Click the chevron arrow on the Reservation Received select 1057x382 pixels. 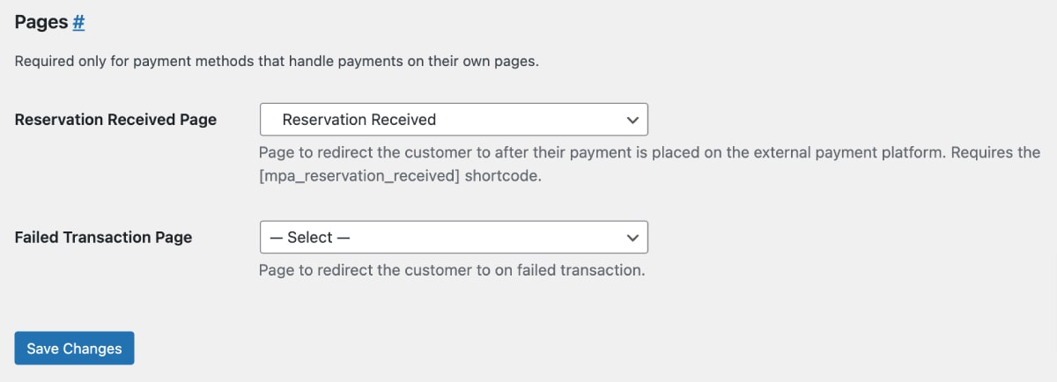(x=632, y=120)
